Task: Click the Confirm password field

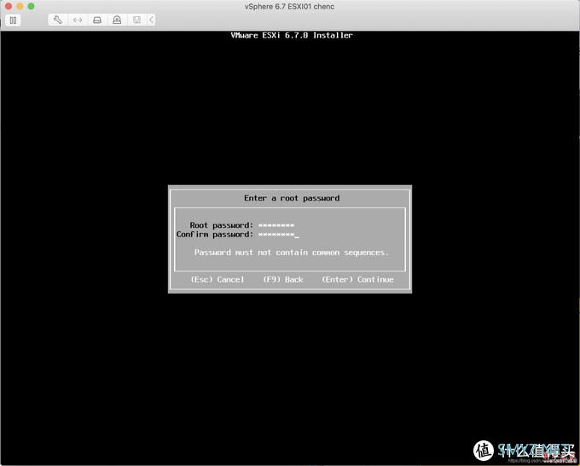Action: [278, 235]
